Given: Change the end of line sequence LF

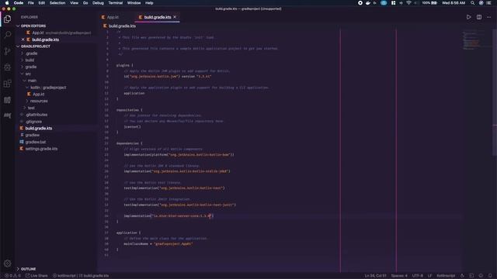Looking at the screenshot, I should click(429, 276).
